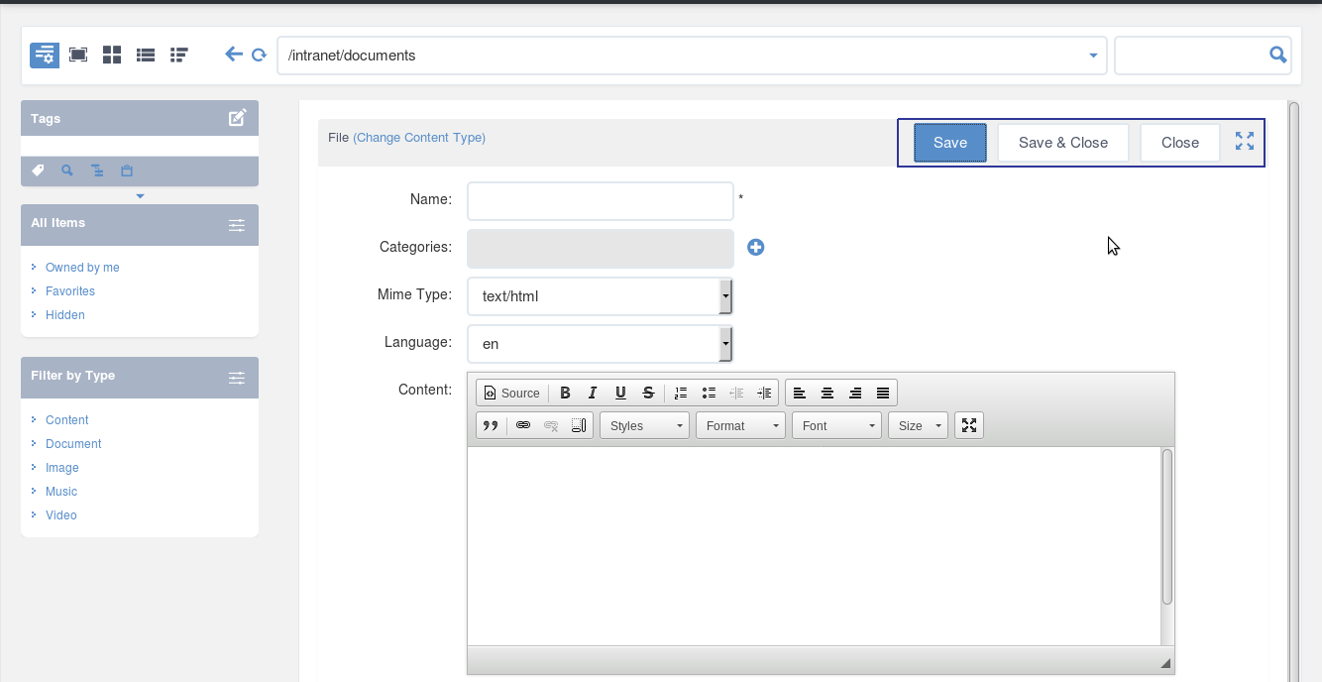Filter by Music type
1322x682 pixels.
[61, 492]
